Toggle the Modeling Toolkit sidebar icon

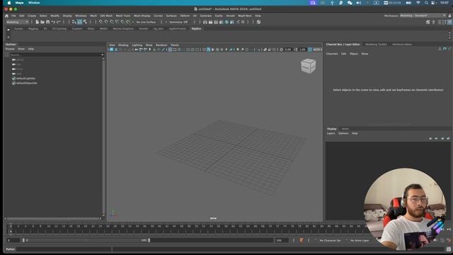tap(428, 22)
